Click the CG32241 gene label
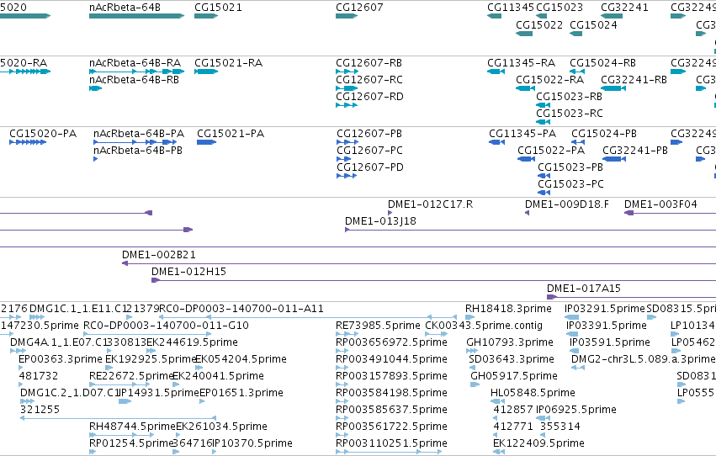716x456 pixels. coord(624,8)
